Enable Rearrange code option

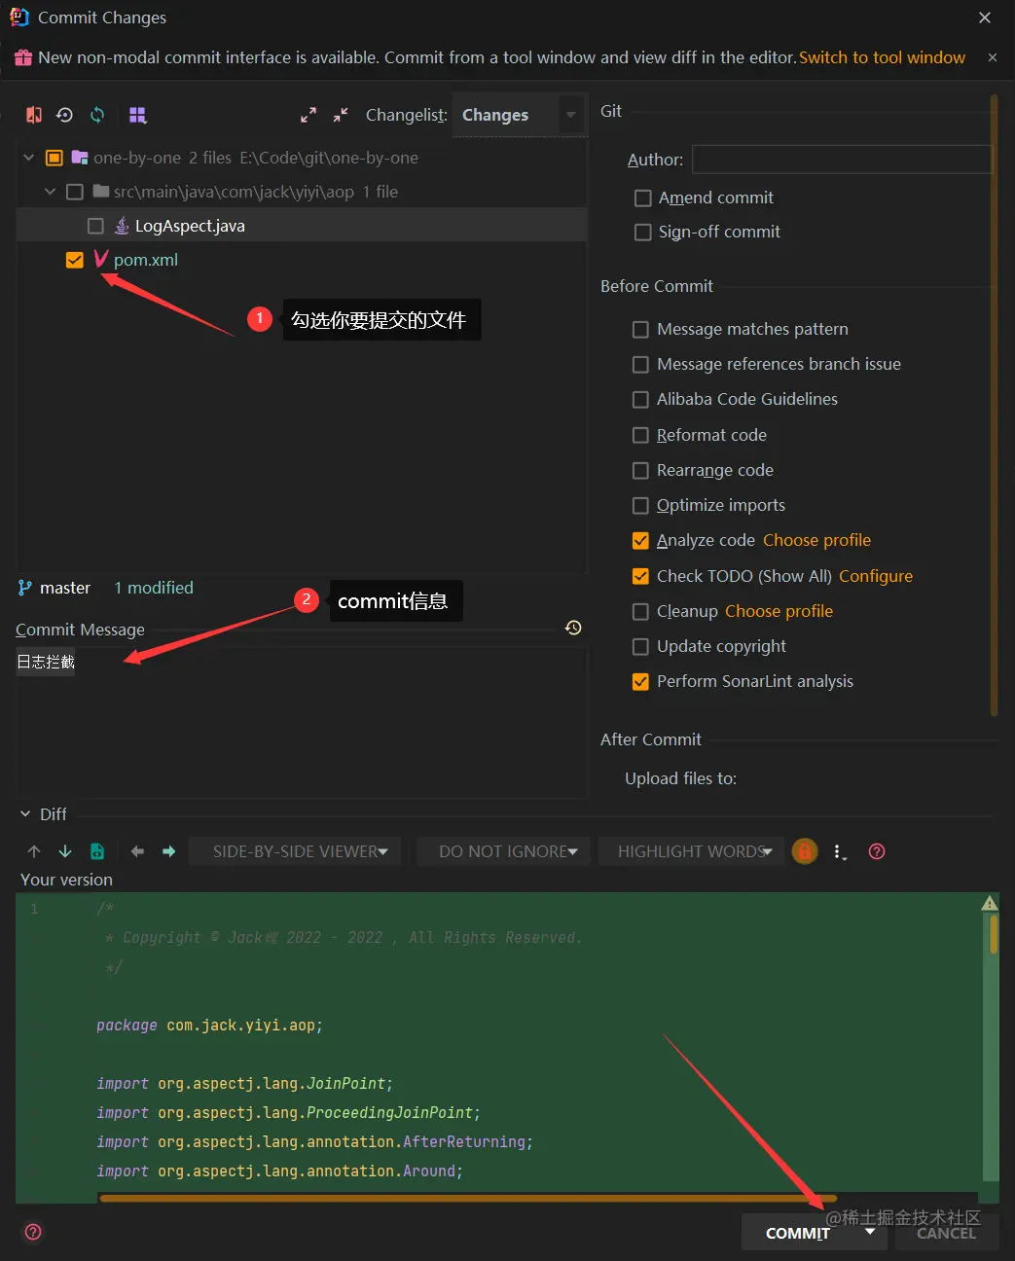[640, 470]
